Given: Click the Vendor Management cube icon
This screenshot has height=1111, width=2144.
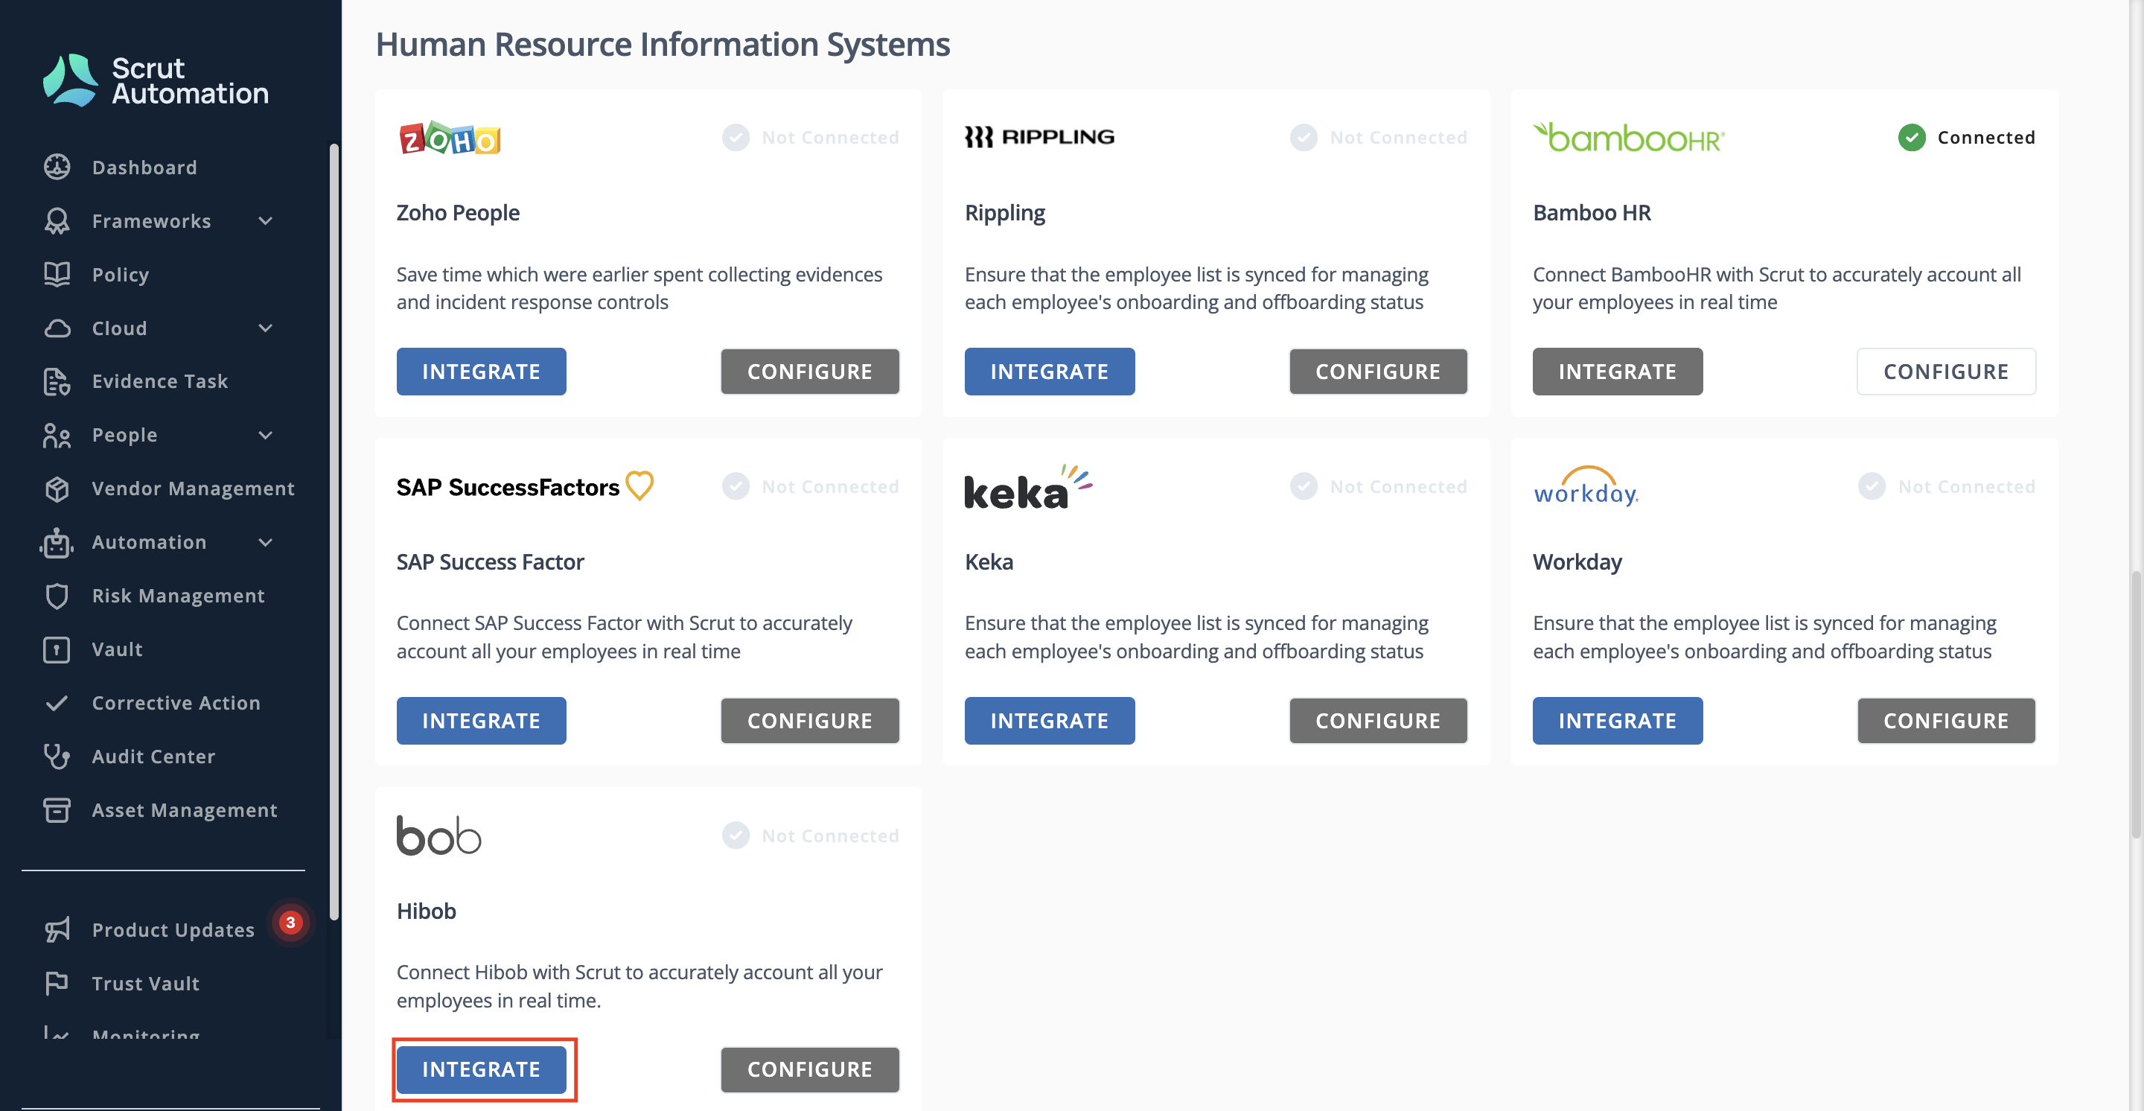Looking at the screenshot, I should coord(57,488).
